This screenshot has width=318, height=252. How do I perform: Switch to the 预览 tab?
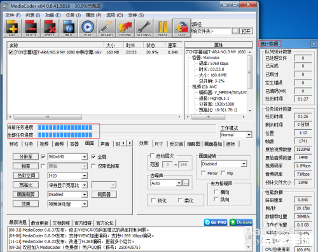pyautogui.click(x=13, y=144)
